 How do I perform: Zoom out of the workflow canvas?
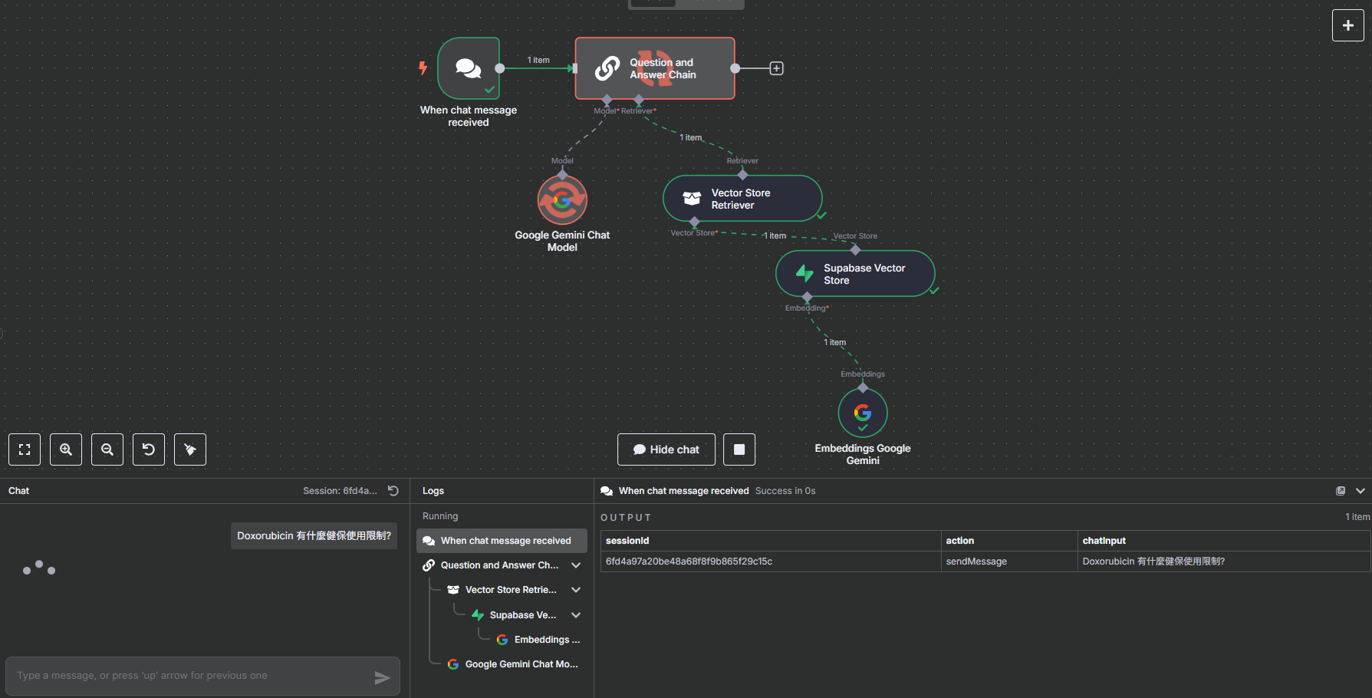click(x=107, y=449)
